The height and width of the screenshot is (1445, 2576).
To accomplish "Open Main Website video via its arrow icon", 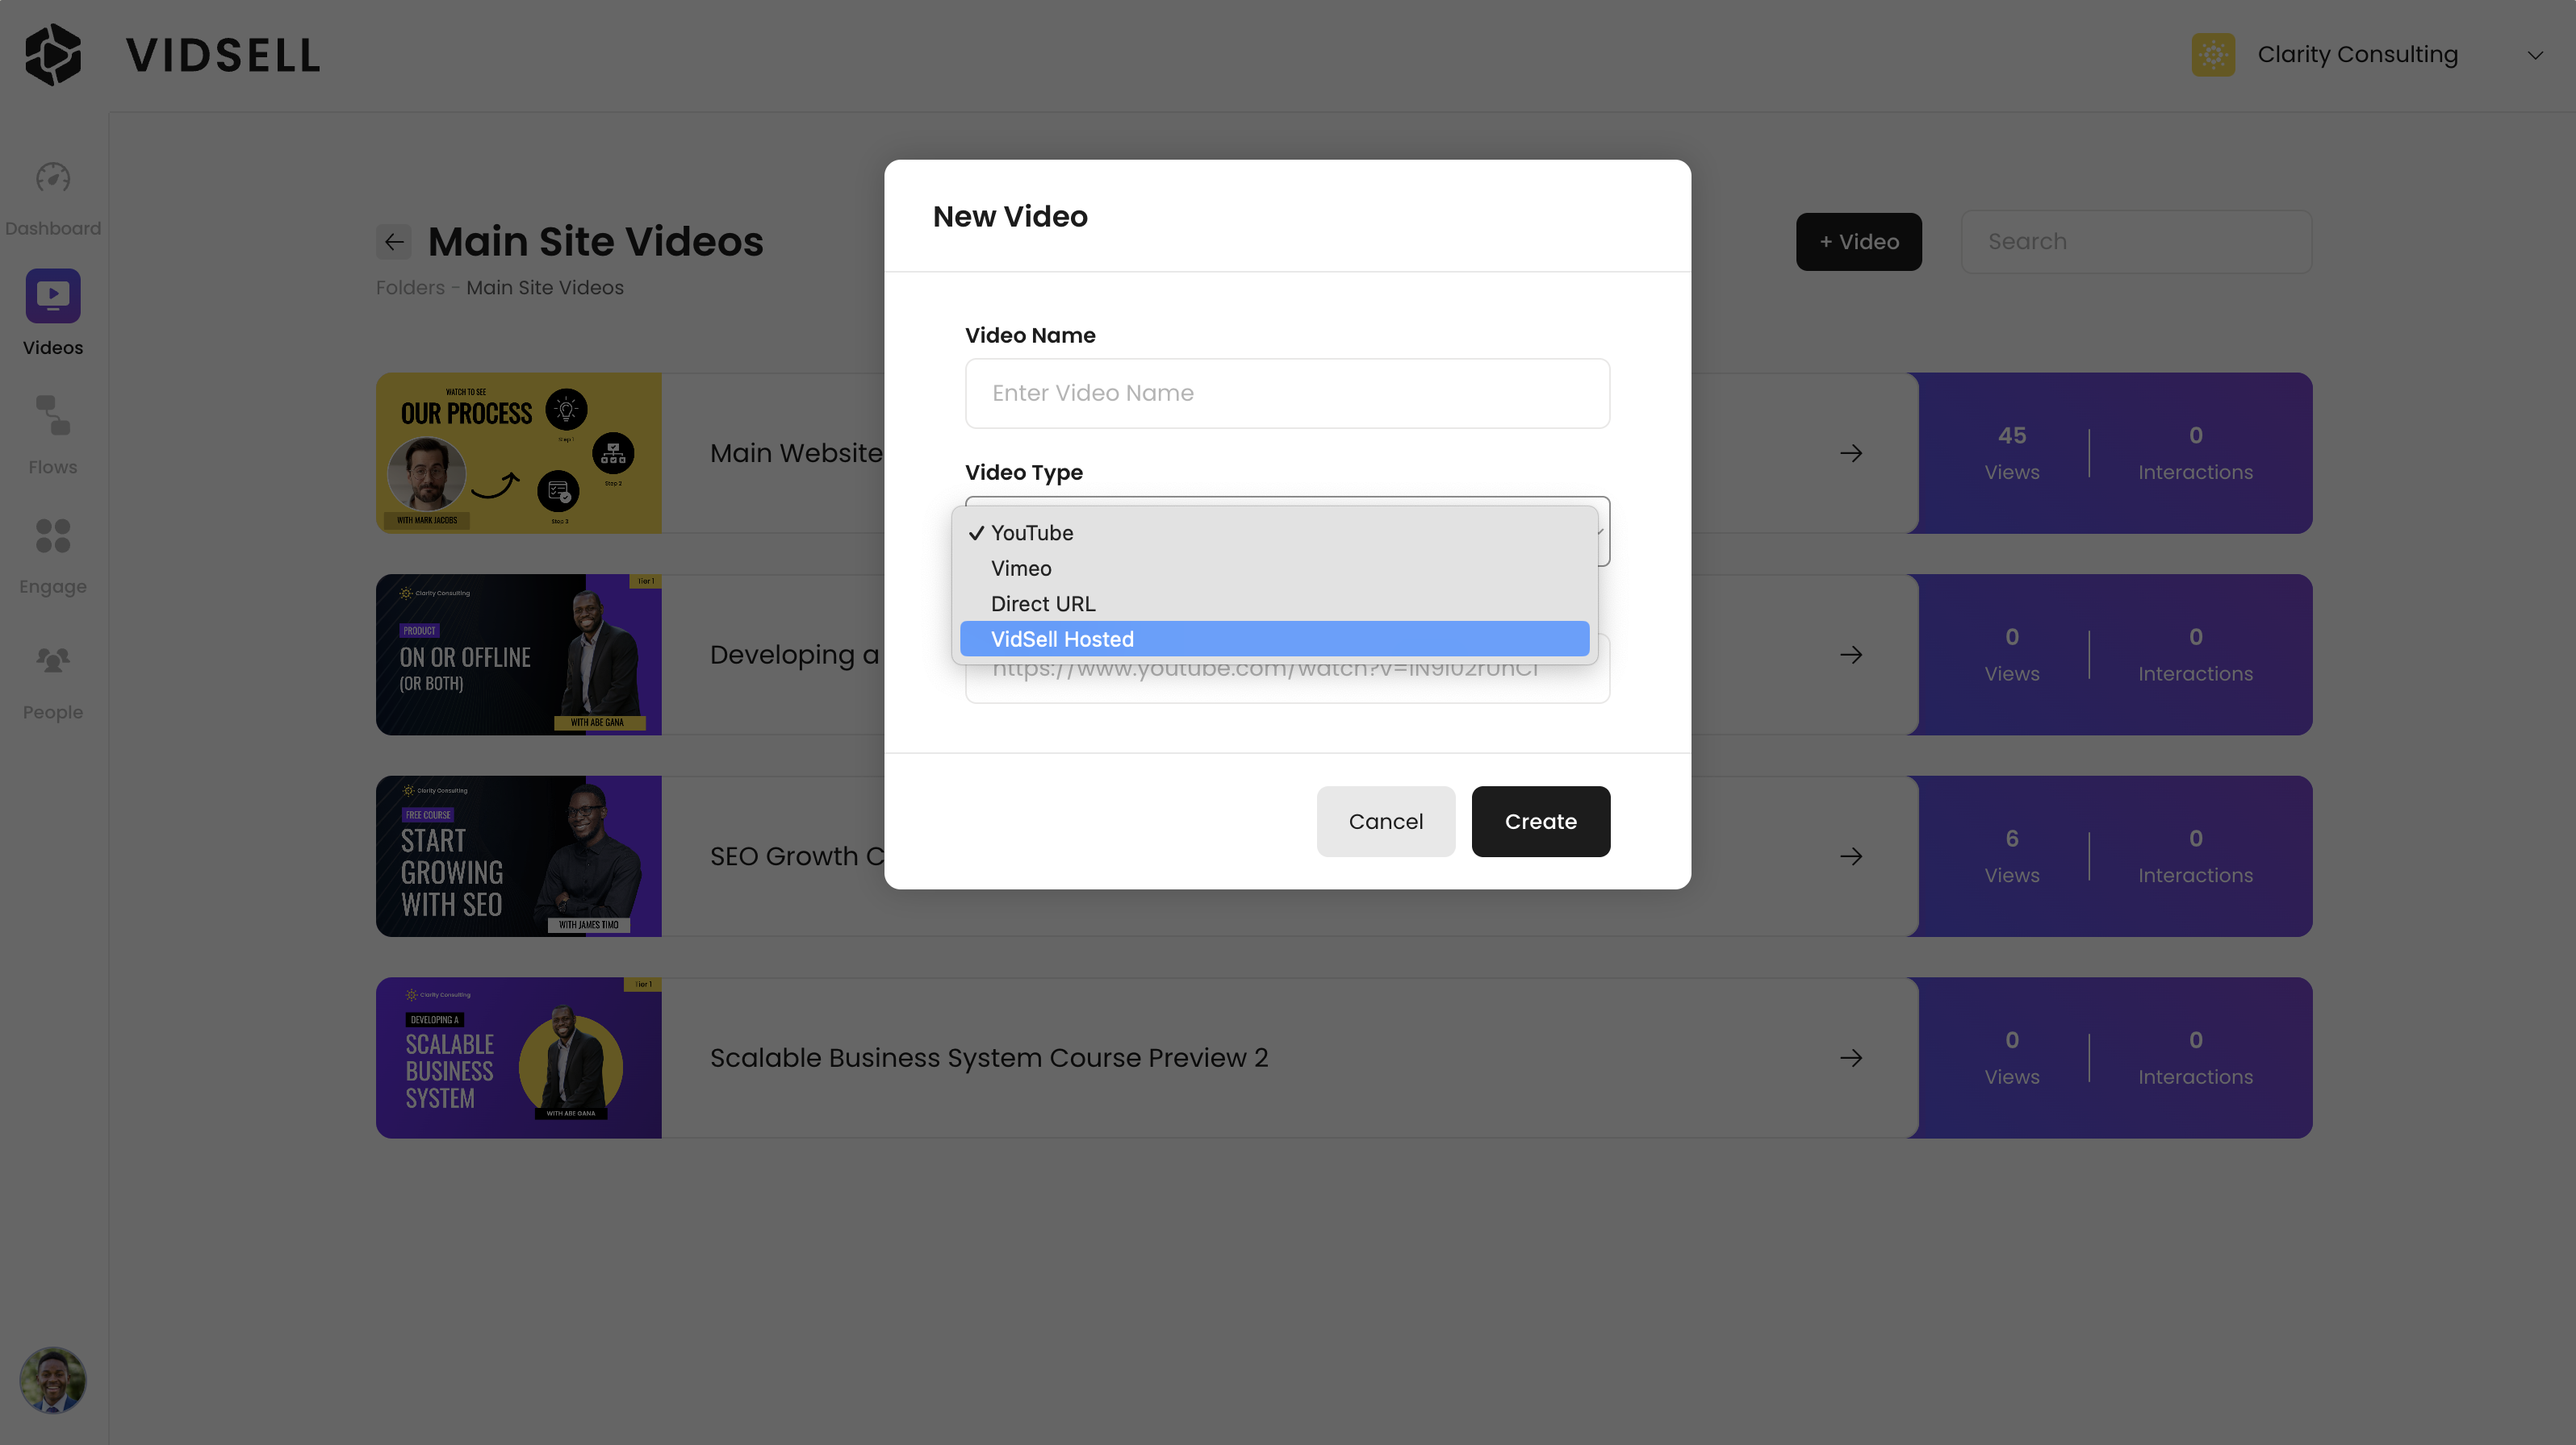I will 1851,452.
